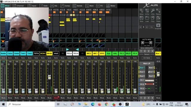This screenshot has width=191, height=107.
Task: Open the Comp tab
Action: (x=65, y=6)
